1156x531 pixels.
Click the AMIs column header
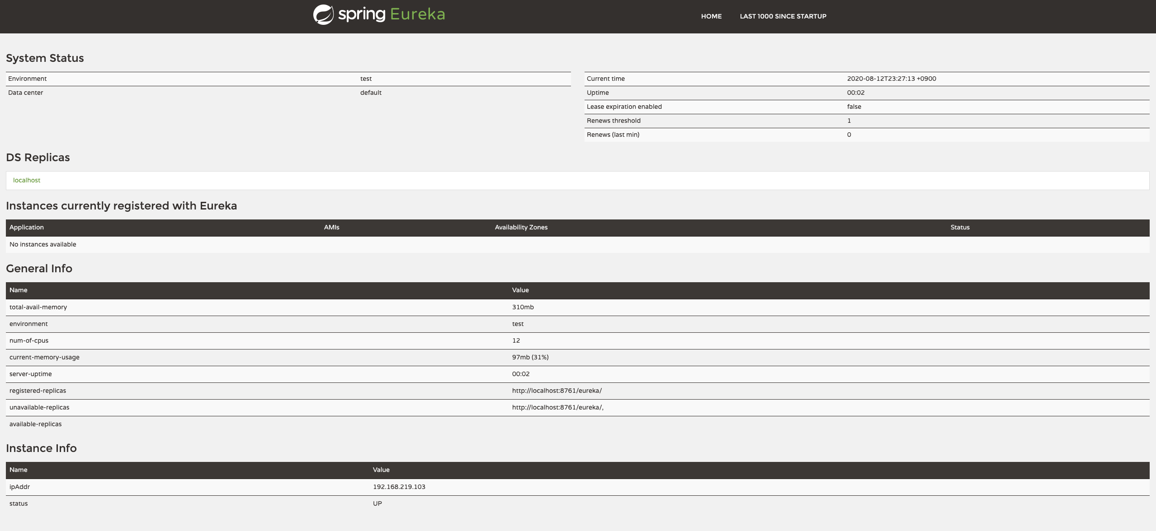[331, 228]
